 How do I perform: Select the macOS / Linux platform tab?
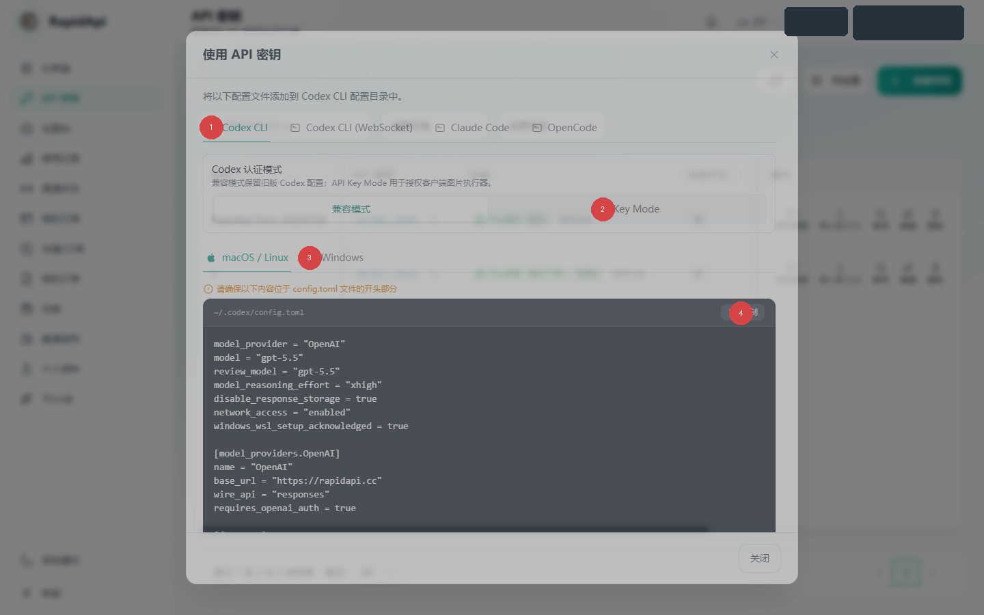247,258
